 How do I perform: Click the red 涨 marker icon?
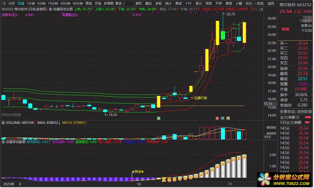pos(217,118)
